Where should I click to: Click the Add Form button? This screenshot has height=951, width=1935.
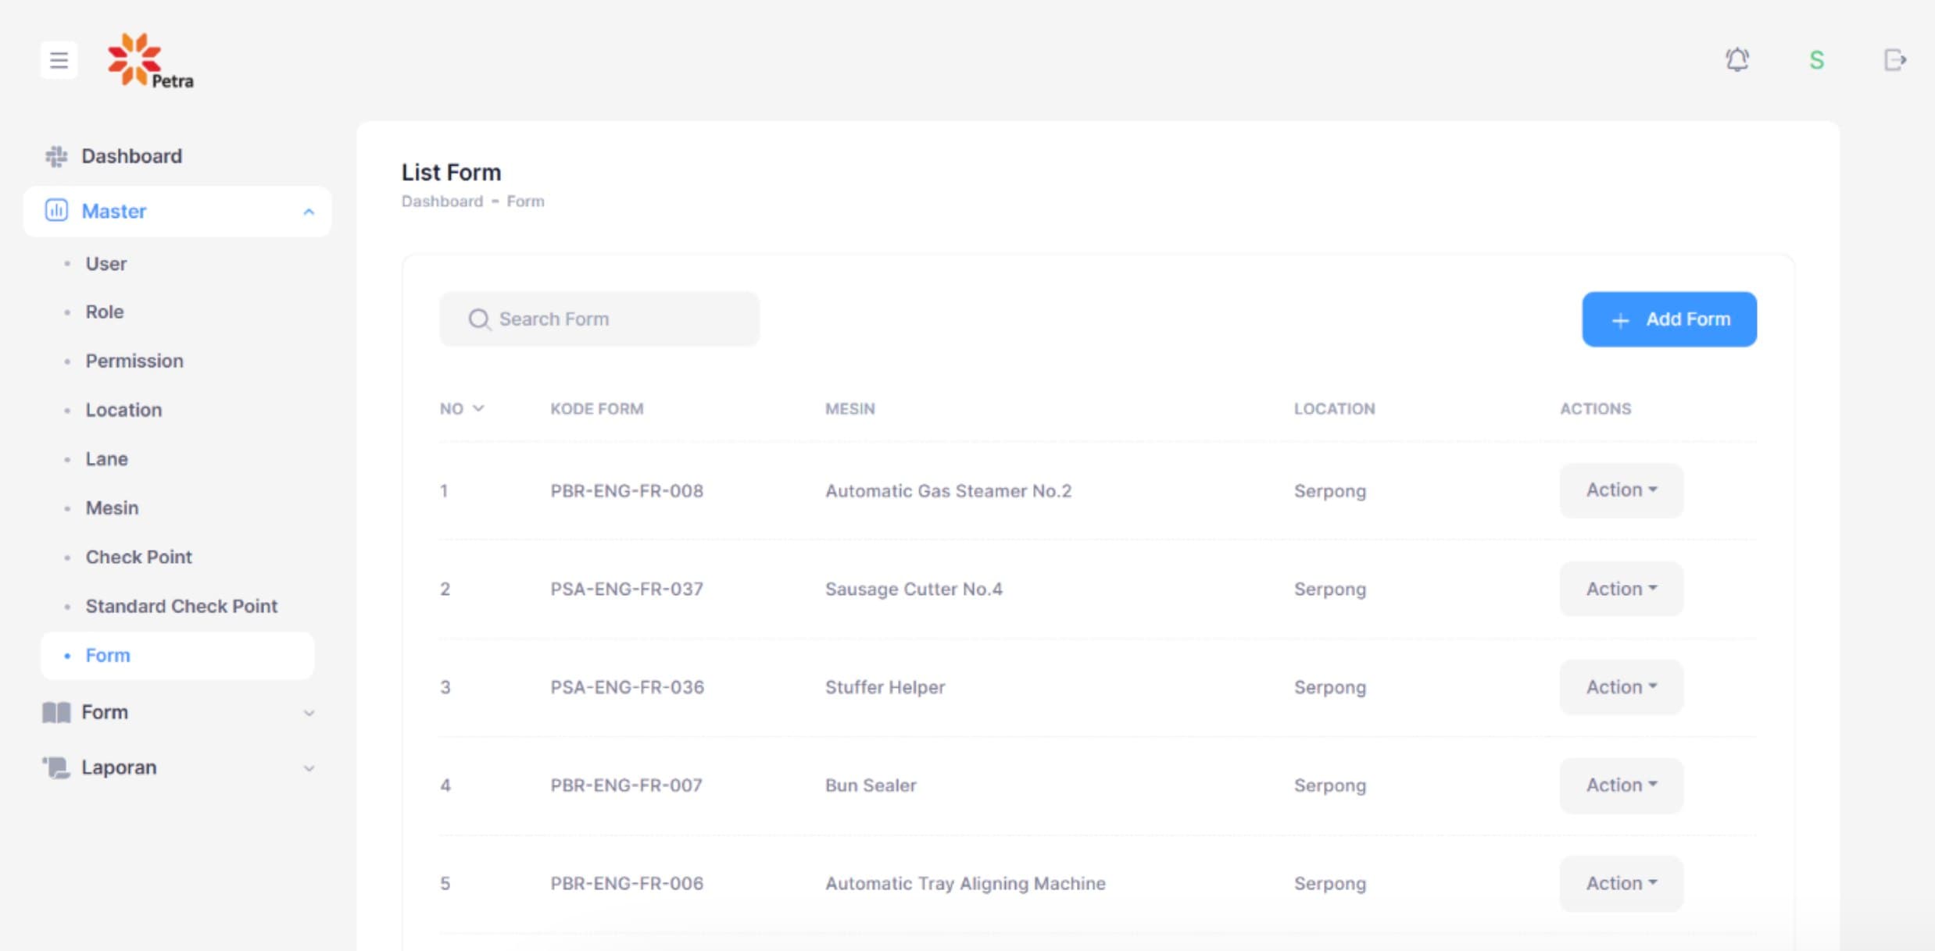1669,319
